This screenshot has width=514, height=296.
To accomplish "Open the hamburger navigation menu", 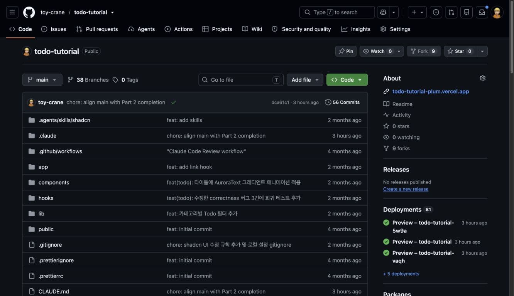I will coord(12,12).
